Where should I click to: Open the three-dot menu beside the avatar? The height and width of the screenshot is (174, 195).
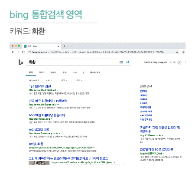[x=185, y=62]
